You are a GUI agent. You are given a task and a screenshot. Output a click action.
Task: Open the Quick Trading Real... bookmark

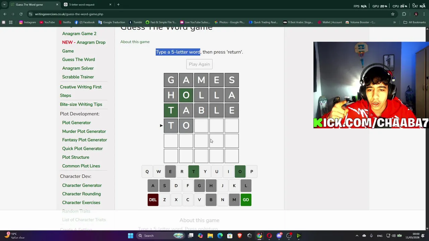pyautogui.click(x=263, y=22)
